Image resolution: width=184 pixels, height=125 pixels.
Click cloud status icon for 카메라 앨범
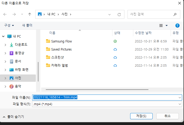115,66
